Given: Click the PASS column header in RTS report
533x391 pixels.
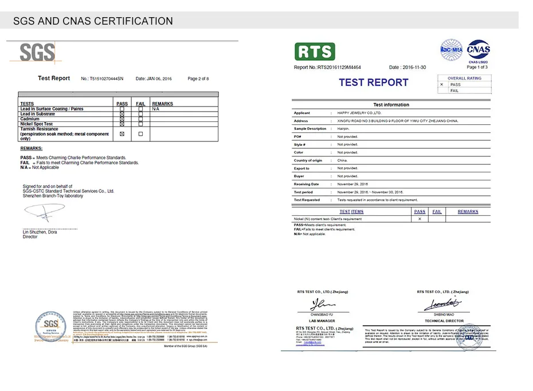Looking at the screenshot, I should tap(420, 211).
